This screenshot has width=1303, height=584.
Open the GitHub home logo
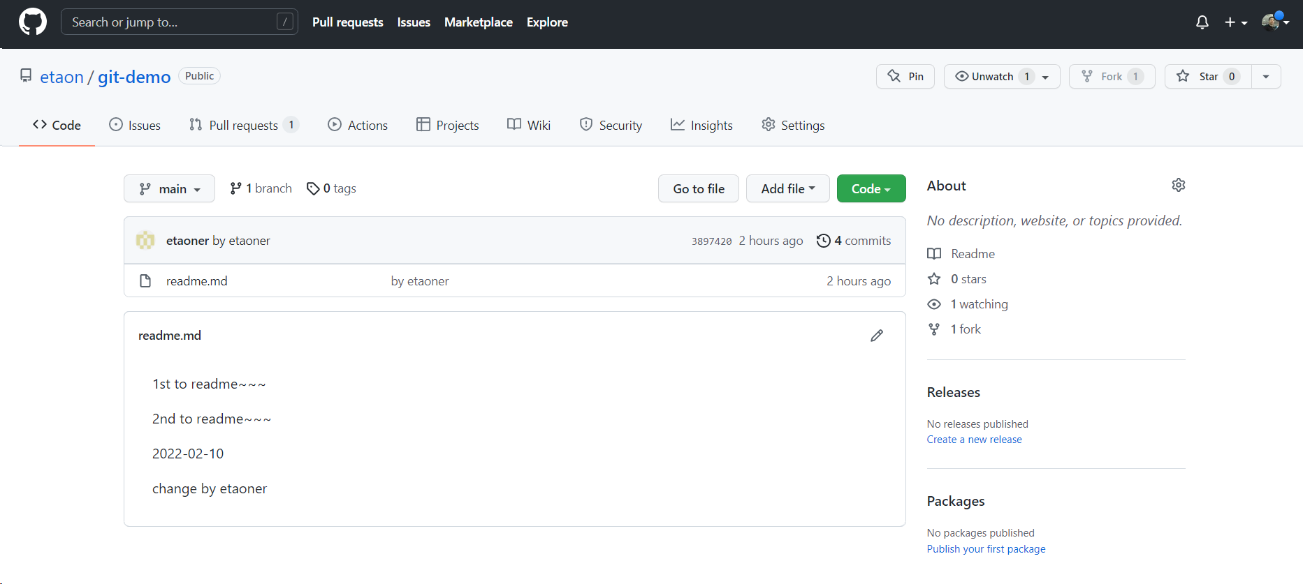tap(33, 22)
